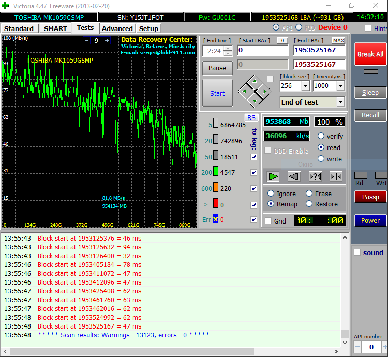Select the reverse scan direction icon
Viewport: 388px width, 357px height.
(x=294, y=176)
